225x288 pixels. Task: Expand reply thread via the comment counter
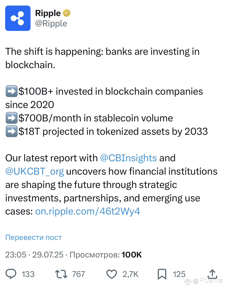(x=28, y=274)
